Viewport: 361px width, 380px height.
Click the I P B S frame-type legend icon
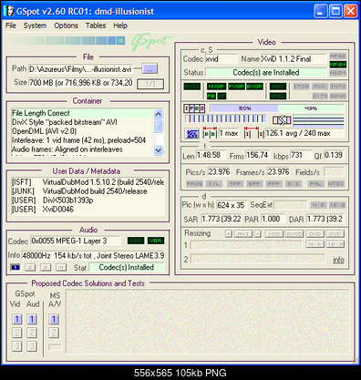pos(194,108)
